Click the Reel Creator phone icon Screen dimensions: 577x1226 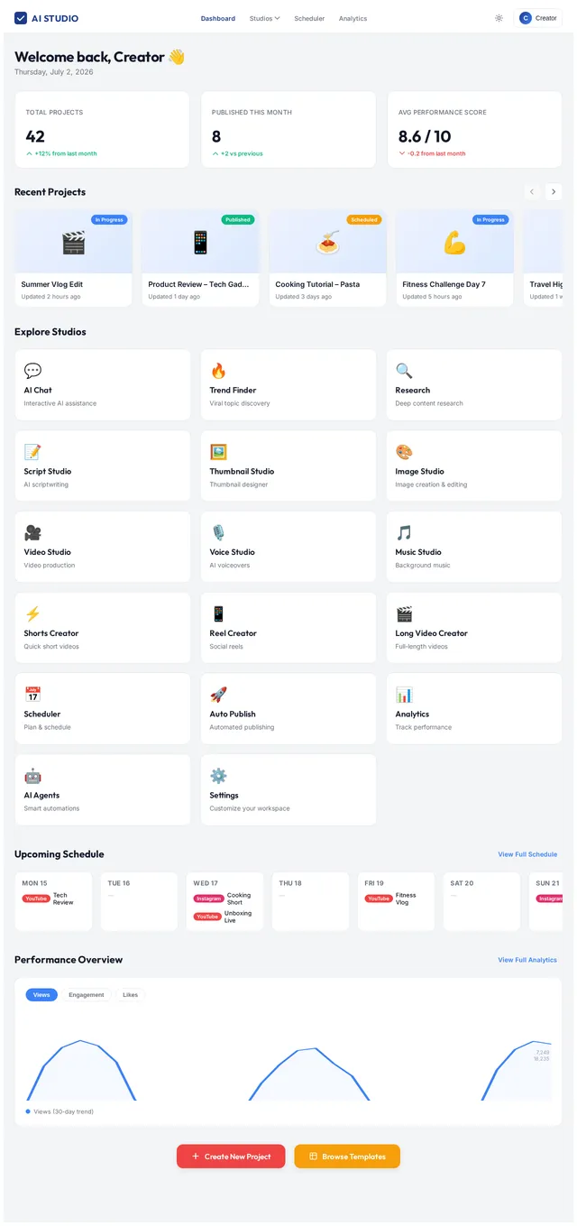(218, 613)
